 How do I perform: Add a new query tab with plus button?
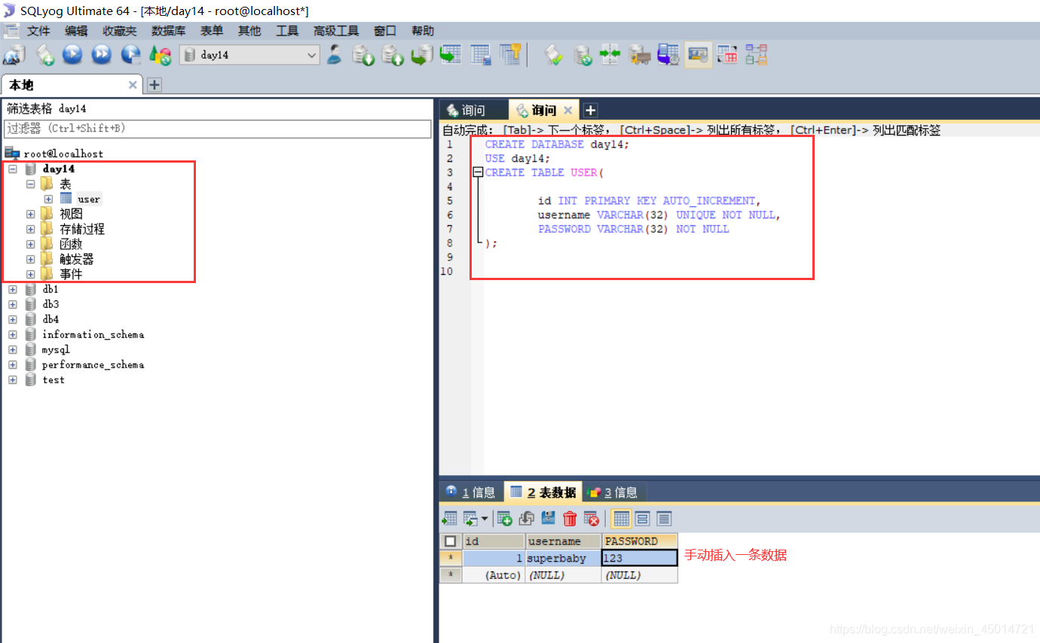pos(591,110)
